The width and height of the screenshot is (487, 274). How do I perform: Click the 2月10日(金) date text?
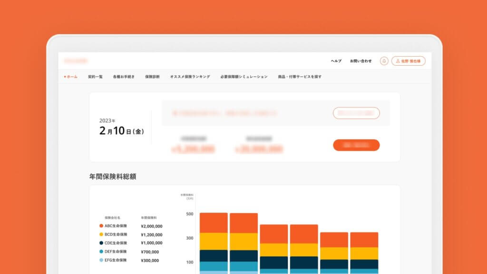121,131
